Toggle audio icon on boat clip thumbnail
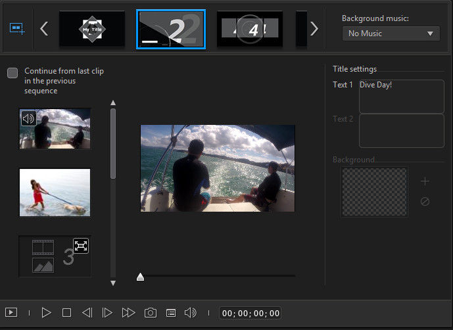The width and height of the screenshot is (453, 330). 28,119
